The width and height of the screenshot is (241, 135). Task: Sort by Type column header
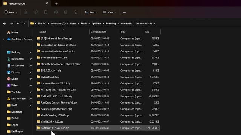(131, 32)
